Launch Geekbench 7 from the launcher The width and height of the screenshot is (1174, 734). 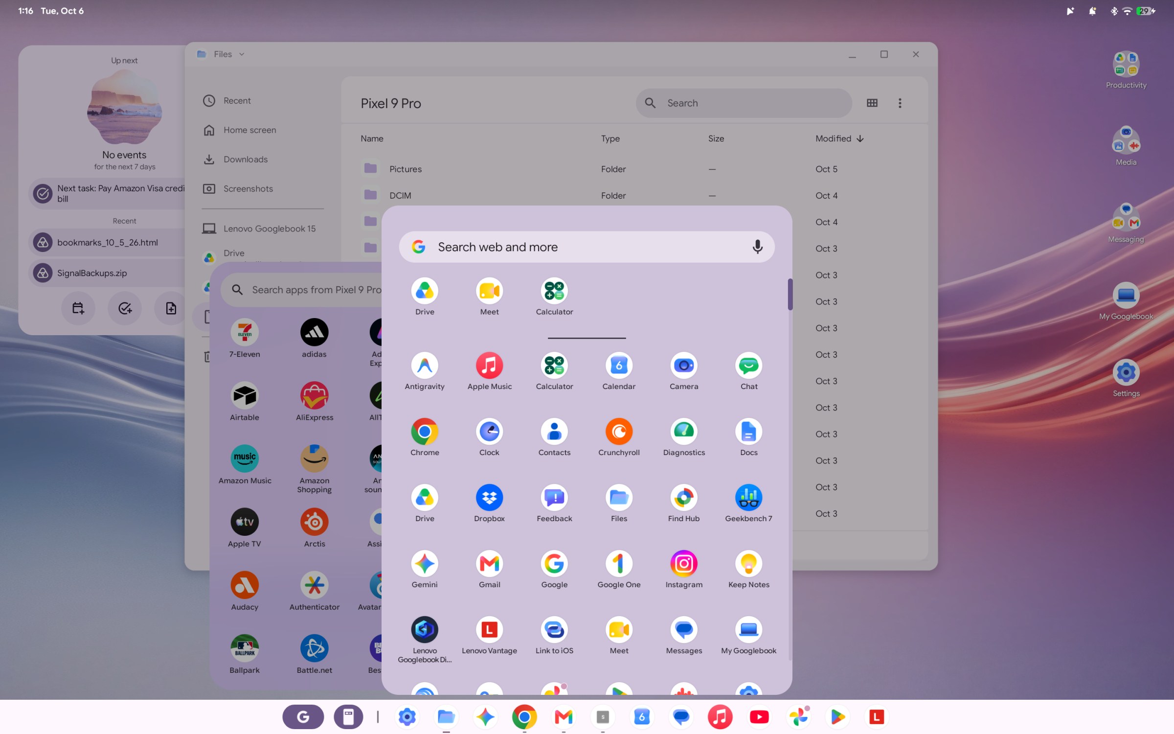click(x=748, y=503)
